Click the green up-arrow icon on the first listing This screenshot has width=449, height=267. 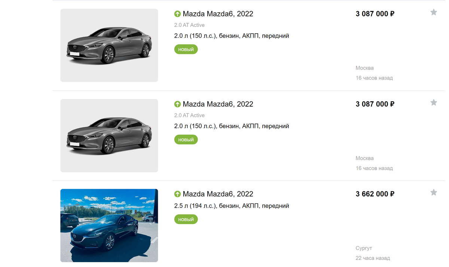coord(178,14)
